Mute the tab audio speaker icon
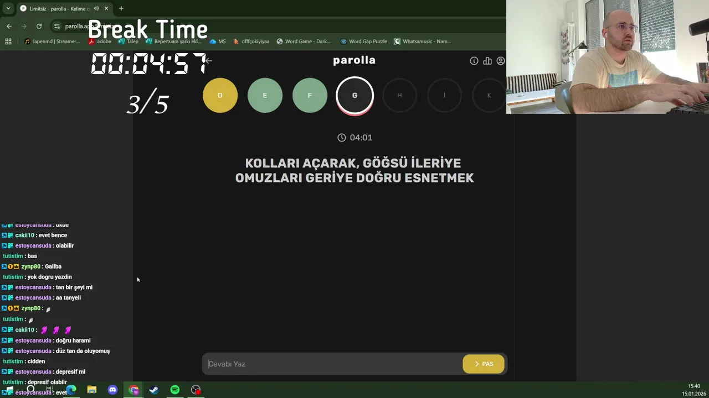Image resolution: width=709 pixels, height=398 pixels. [x=96, y=8]
